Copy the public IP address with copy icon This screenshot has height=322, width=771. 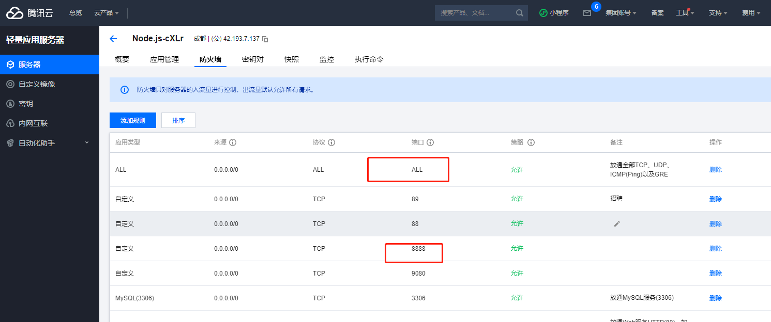point(265,39)
